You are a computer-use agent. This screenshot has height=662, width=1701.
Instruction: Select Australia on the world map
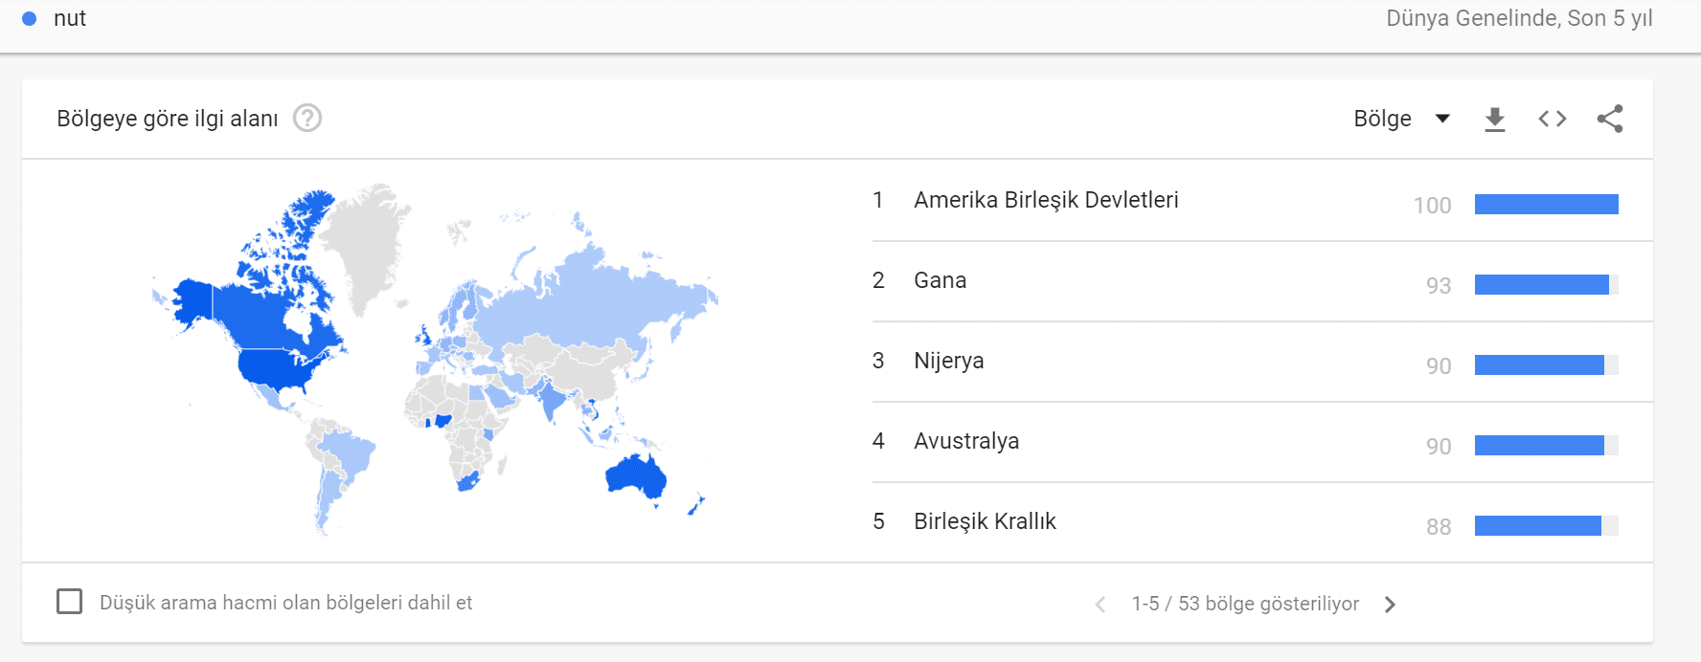pos(632,478)
